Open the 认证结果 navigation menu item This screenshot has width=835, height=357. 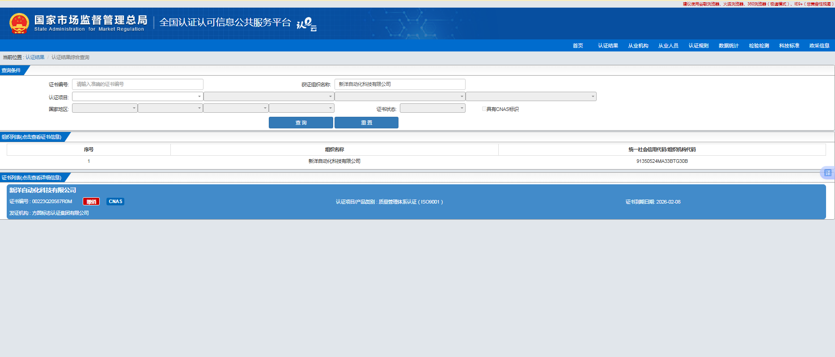coord(608,46)
